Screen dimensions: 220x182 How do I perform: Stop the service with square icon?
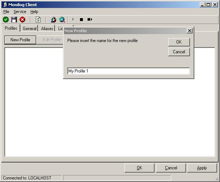pyautogui.click(x=81, y=20)
